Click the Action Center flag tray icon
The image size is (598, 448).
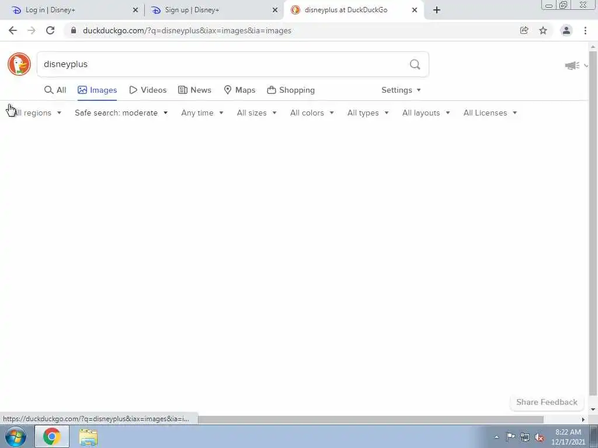[x=510, y=437]
